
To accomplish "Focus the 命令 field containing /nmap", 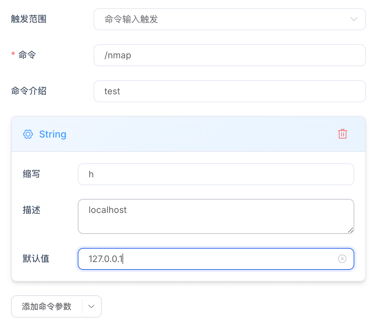I will (229, 55).
